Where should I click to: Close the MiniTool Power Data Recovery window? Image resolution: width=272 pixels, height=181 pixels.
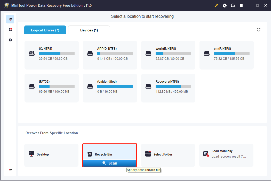click(x=266, y=5)
